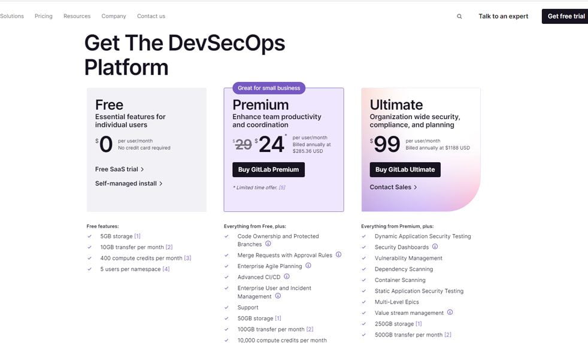
Task: Click info icon next to Merge Requests with Approval Rules
Action: point(338,255)
